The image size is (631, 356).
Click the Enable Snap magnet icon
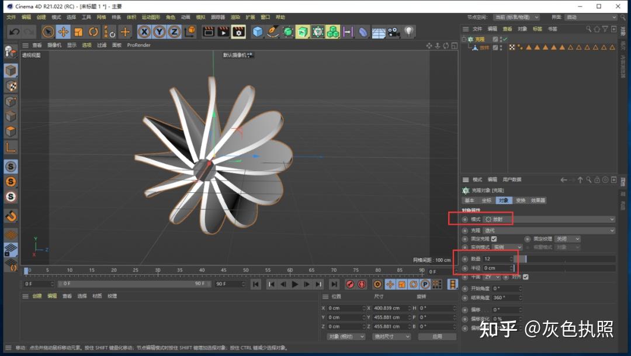tap(11, 217)
